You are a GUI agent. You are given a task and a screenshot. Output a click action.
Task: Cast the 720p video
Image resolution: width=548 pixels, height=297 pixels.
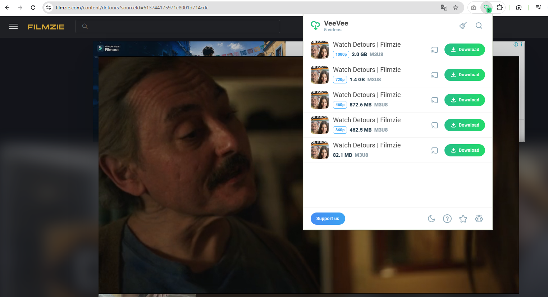coord(435,75)
